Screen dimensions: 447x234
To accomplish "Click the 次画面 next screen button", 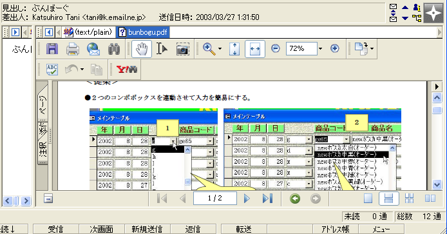I will click(101, 229).
